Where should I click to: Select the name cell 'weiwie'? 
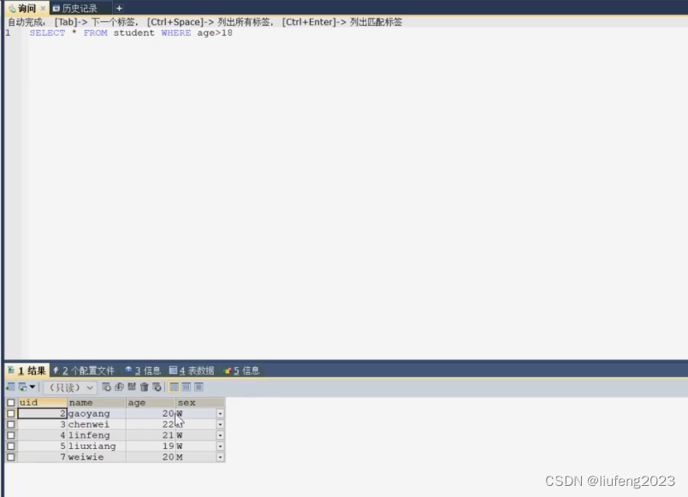(x=97, y=457)
